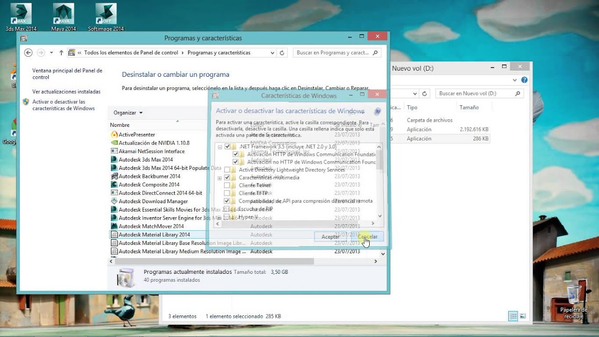599x337 pixels.
Task: Open the Softimage 2014 desktop shortcut
Action: (x=106, y=17)
